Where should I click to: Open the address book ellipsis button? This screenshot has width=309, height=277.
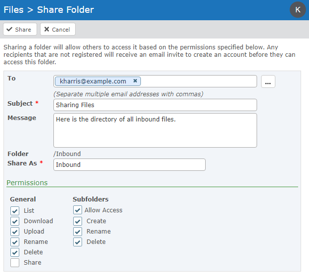click(x=268, y=81)
